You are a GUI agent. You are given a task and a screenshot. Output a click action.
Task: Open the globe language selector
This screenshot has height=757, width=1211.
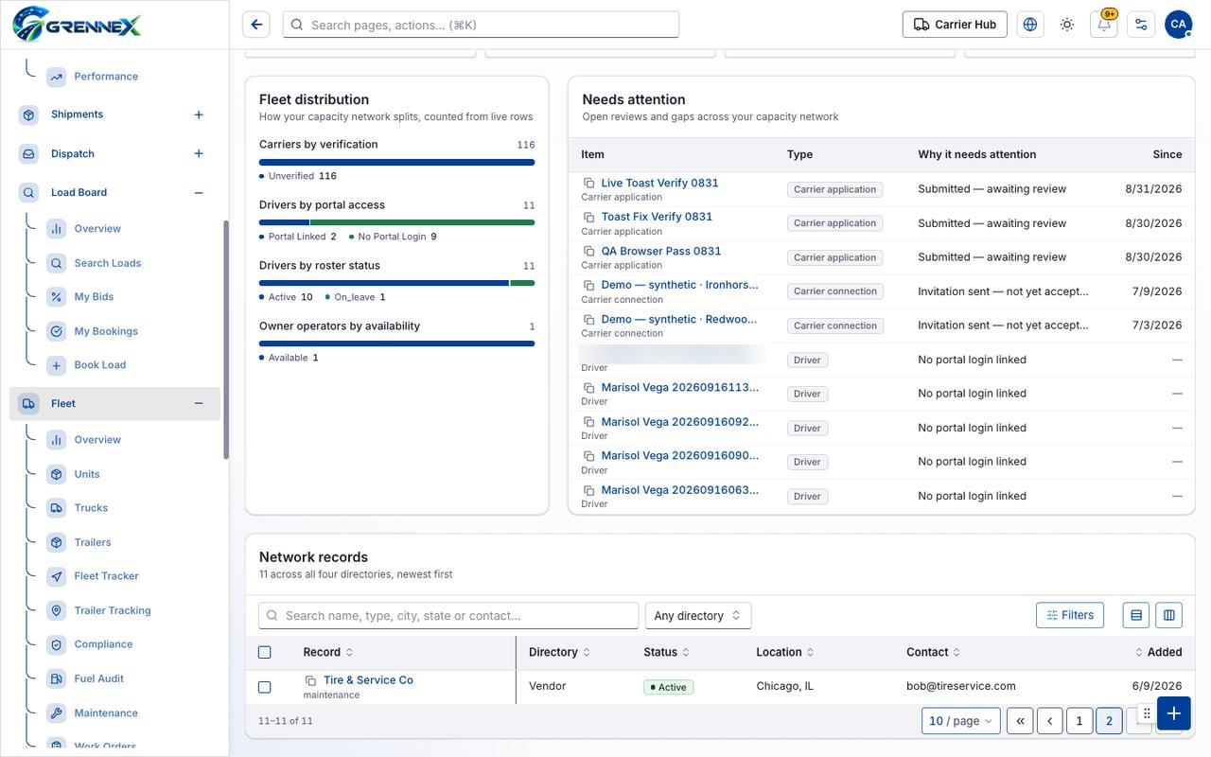pos(1030,25)
